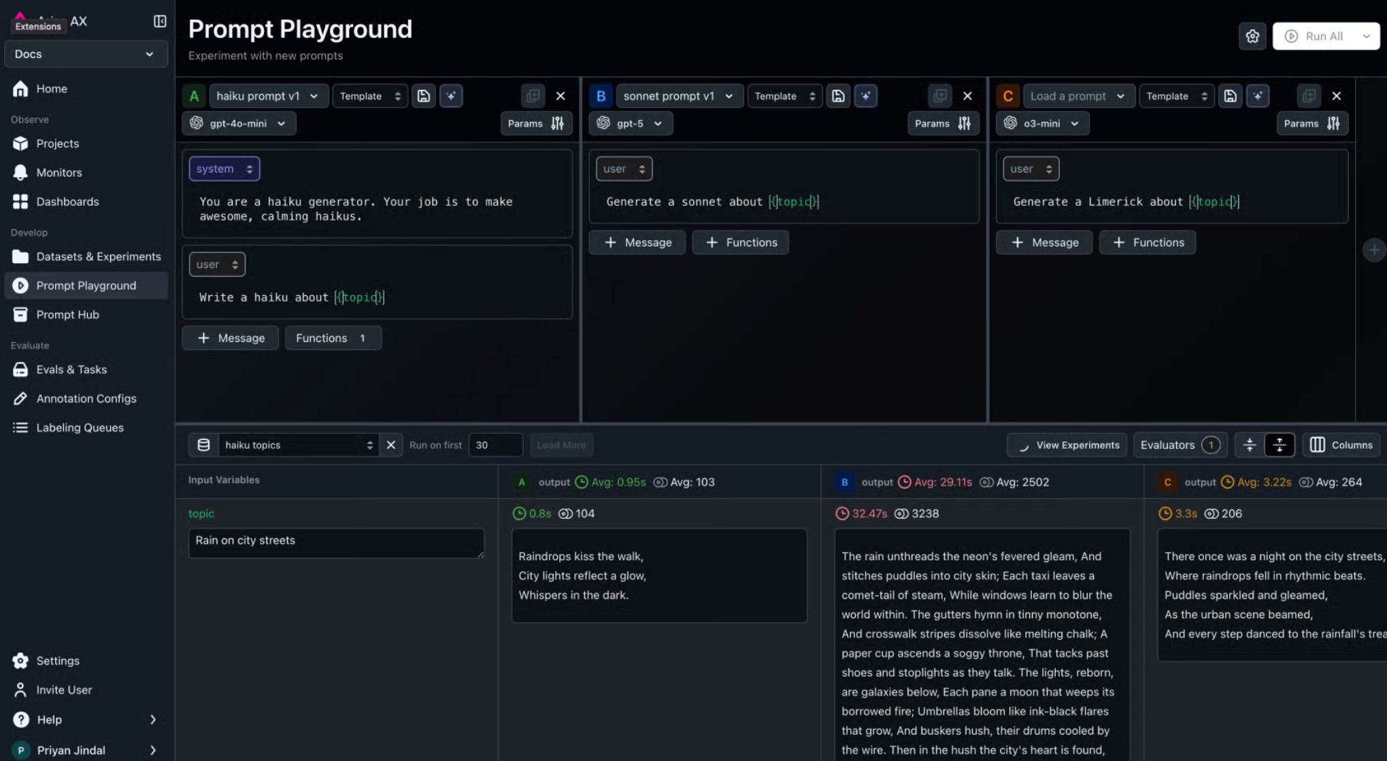Go to Evals & Tasks in sidebar
This screenshot has width=1387, height=761.
coord(71,369)
